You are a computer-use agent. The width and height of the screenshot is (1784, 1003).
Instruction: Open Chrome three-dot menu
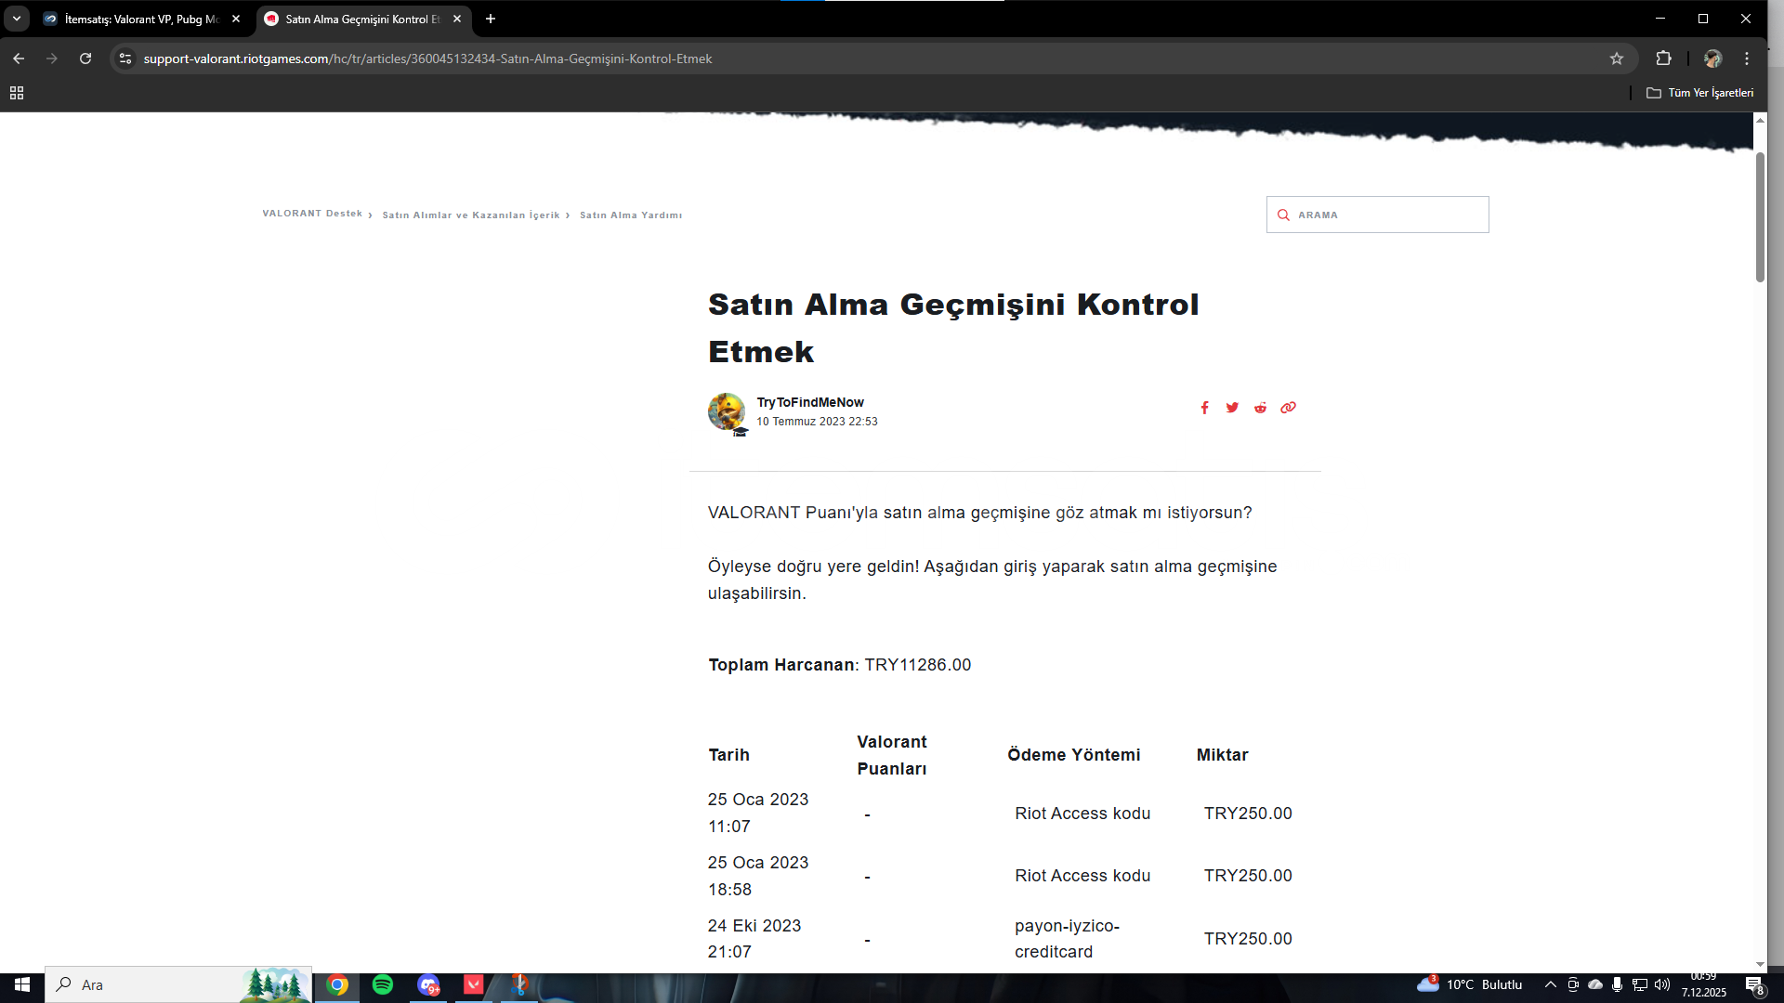coord(1747,59)
